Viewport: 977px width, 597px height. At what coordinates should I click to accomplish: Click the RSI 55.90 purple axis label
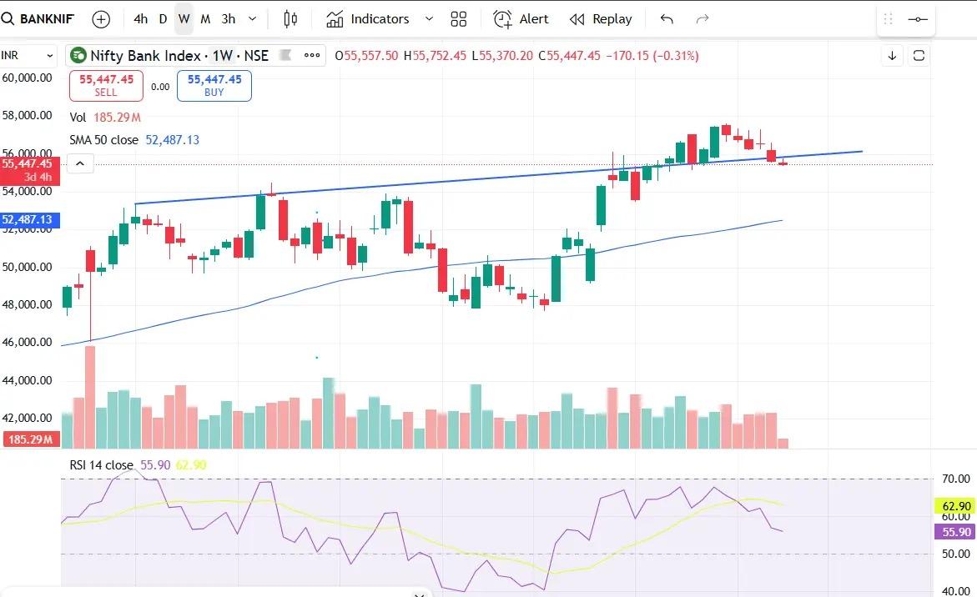(955, 532)
